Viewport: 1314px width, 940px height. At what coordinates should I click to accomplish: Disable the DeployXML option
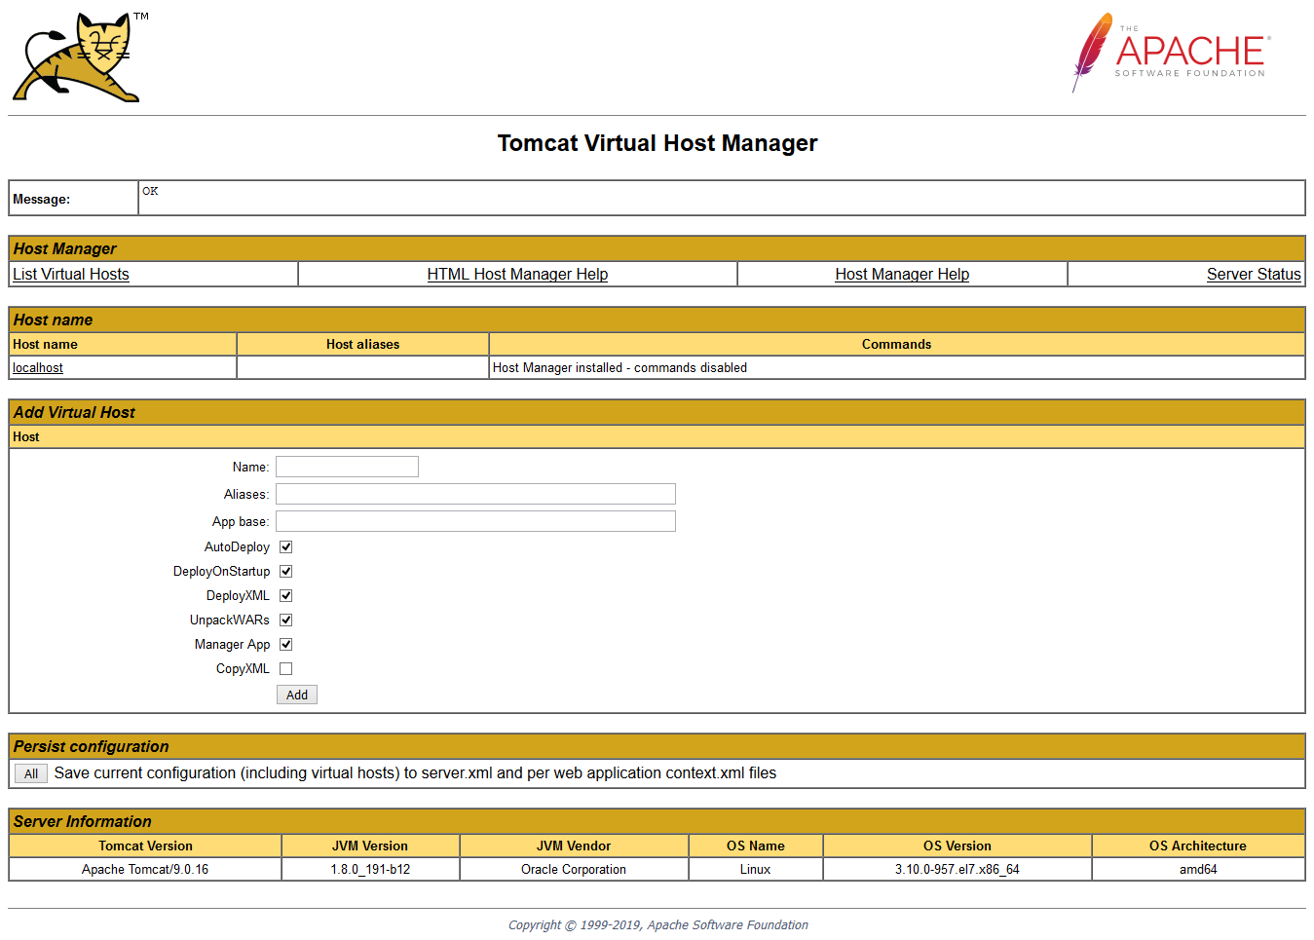[x=285, y=595]
